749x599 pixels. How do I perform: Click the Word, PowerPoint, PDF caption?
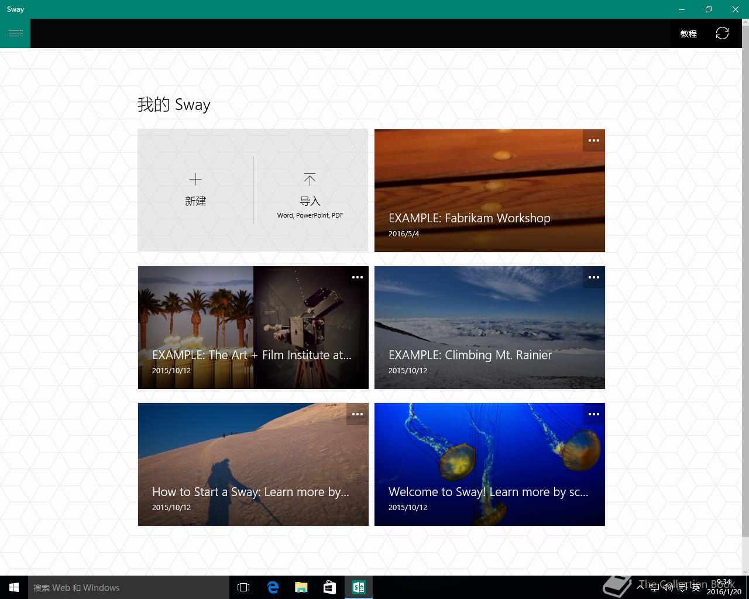(310, 215)
